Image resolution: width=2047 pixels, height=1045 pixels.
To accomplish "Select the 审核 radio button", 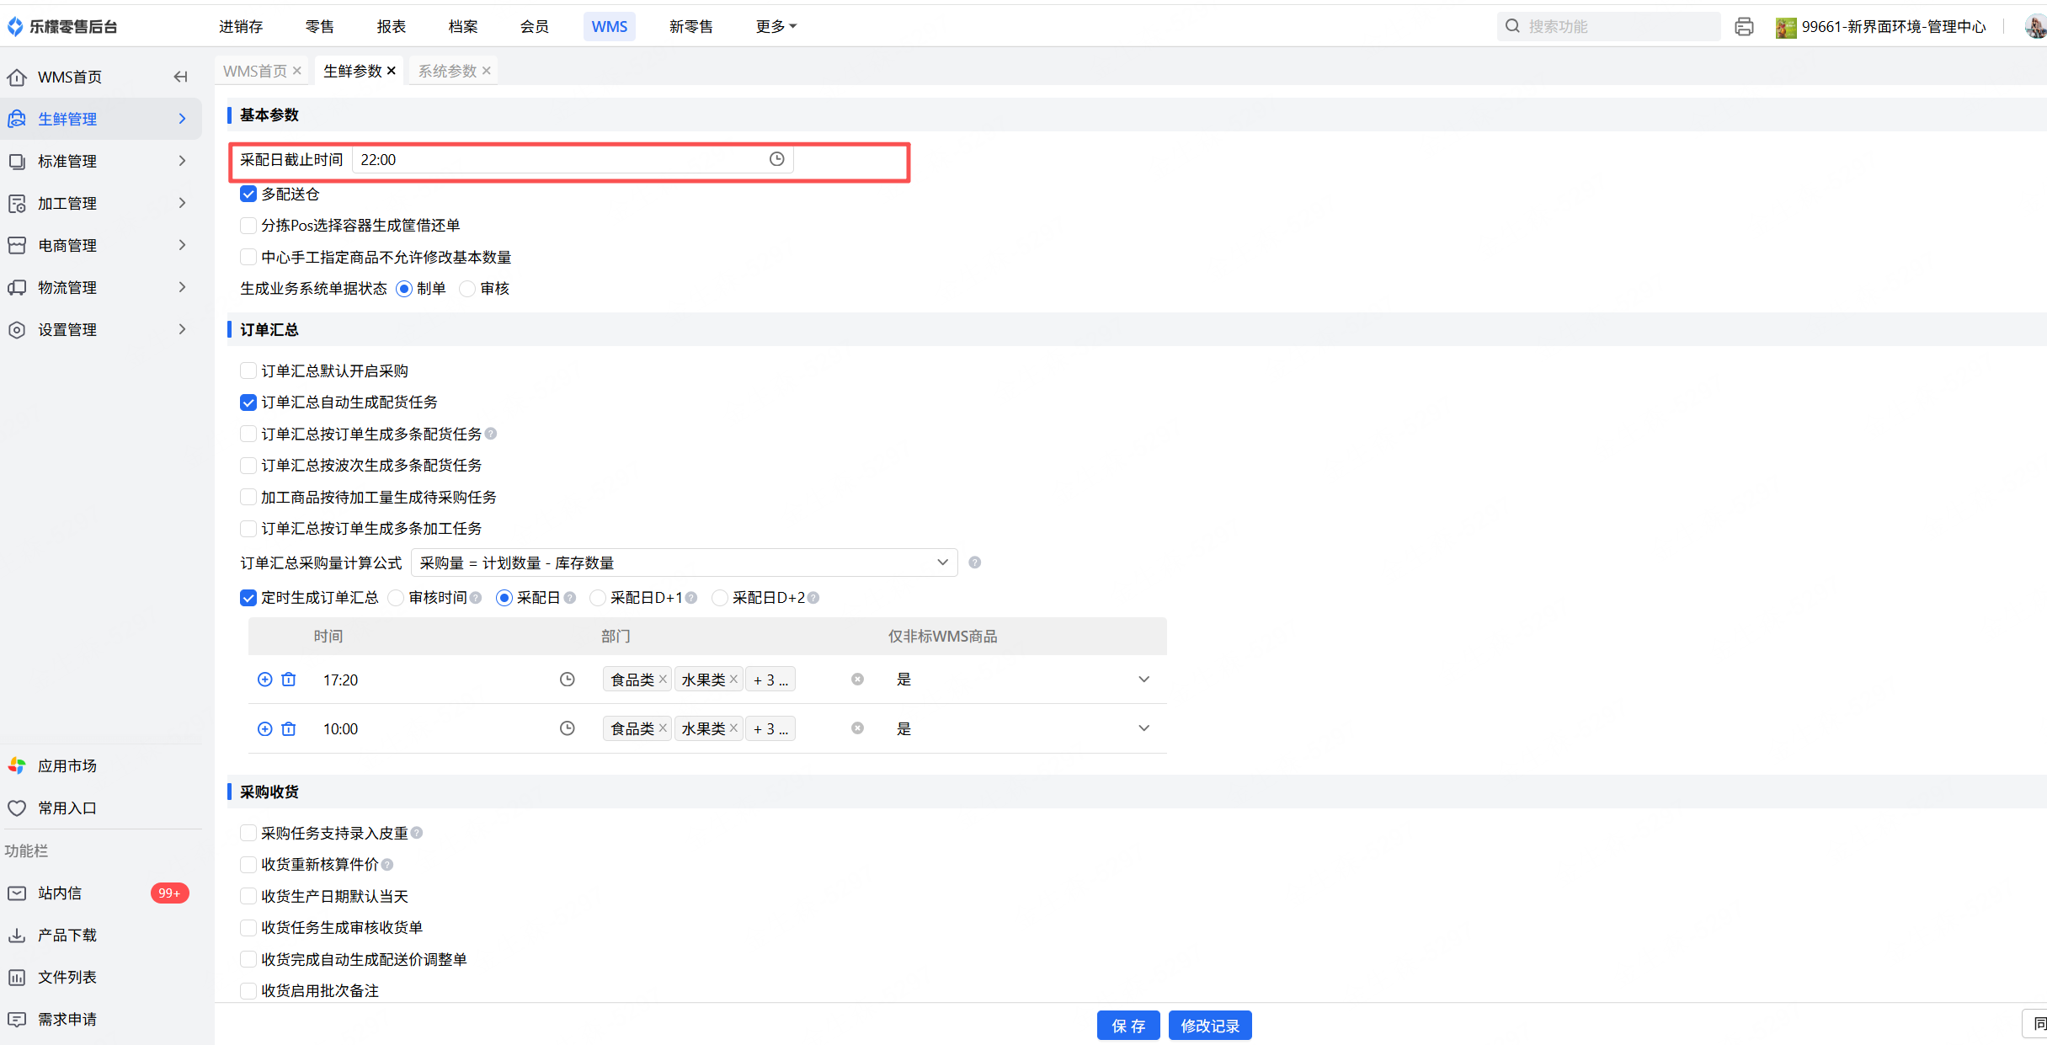I will tap(467, 289).
